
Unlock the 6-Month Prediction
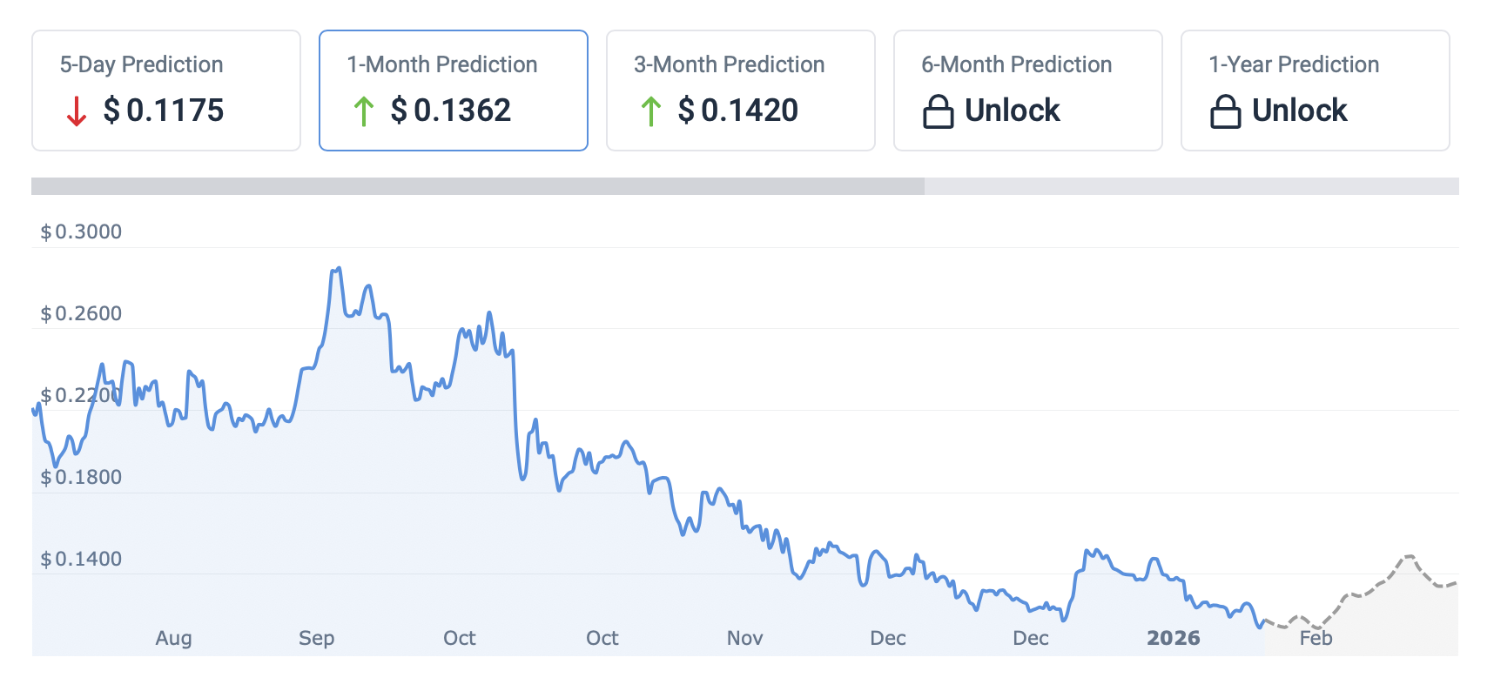(1012, 111)
